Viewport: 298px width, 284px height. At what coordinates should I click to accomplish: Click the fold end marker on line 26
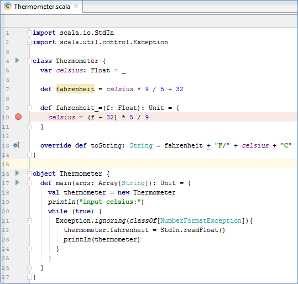pos(29,267)
